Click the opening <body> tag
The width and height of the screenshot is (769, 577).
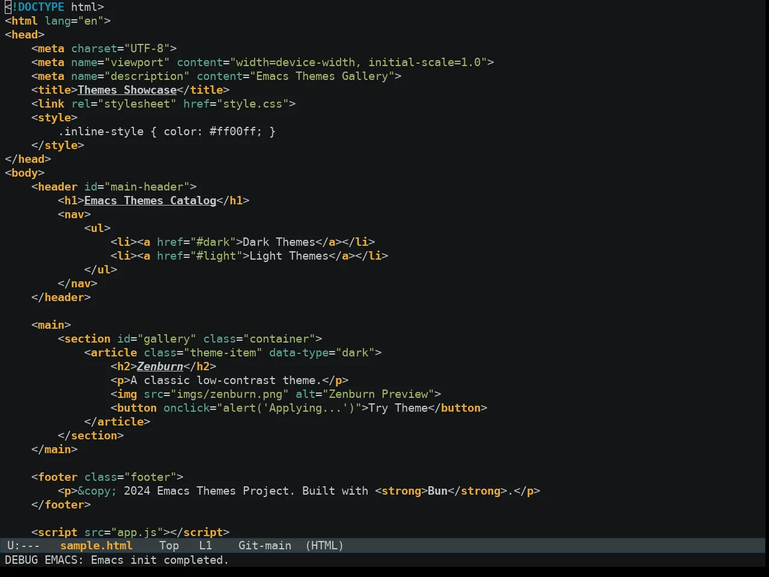pyautogui.click(x=25, y=173)
